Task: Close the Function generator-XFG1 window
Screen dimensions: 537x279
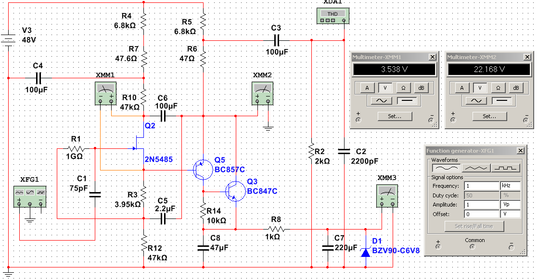Action: point(521,151)
